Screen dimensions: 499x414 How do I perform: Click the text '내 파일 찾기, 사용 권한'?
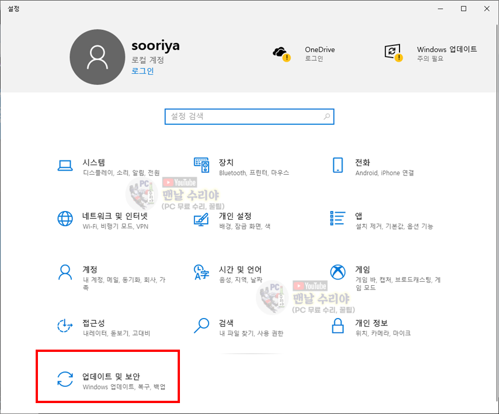point(251,333)
